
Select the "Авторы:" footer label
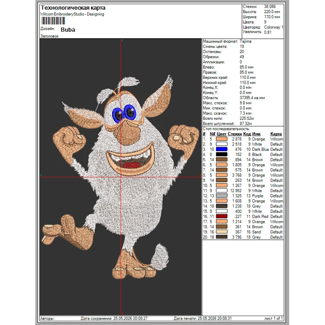(48, 318)
